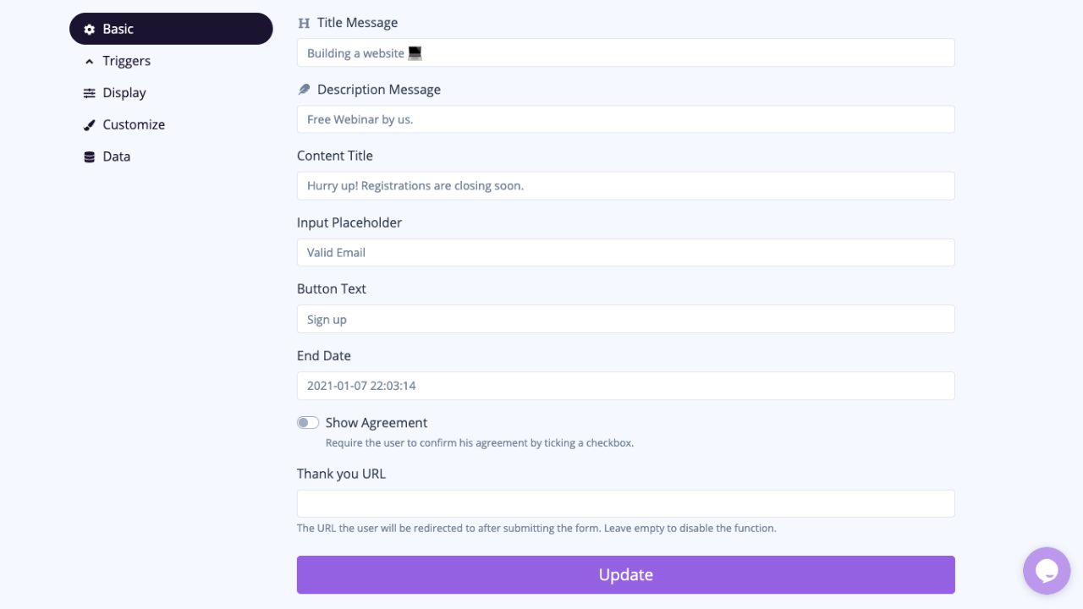Click the heading icon beside Title Message
Image resolution: width=1083 pixels, height=609 pixels.
305,24
